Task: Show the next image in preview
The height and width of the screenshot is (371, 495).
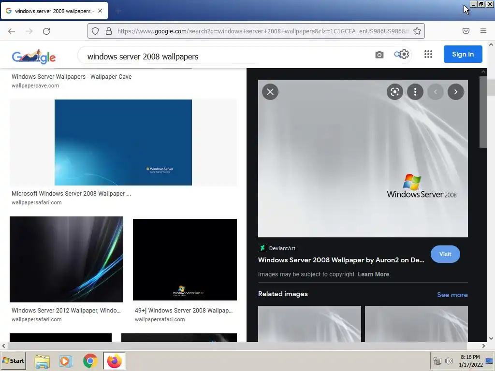Action: pos(455,92)
